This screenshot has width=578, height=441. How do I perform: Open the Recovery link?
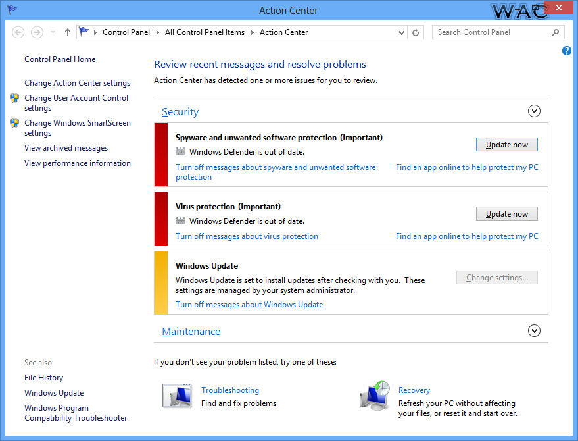(x=414, y=390)
